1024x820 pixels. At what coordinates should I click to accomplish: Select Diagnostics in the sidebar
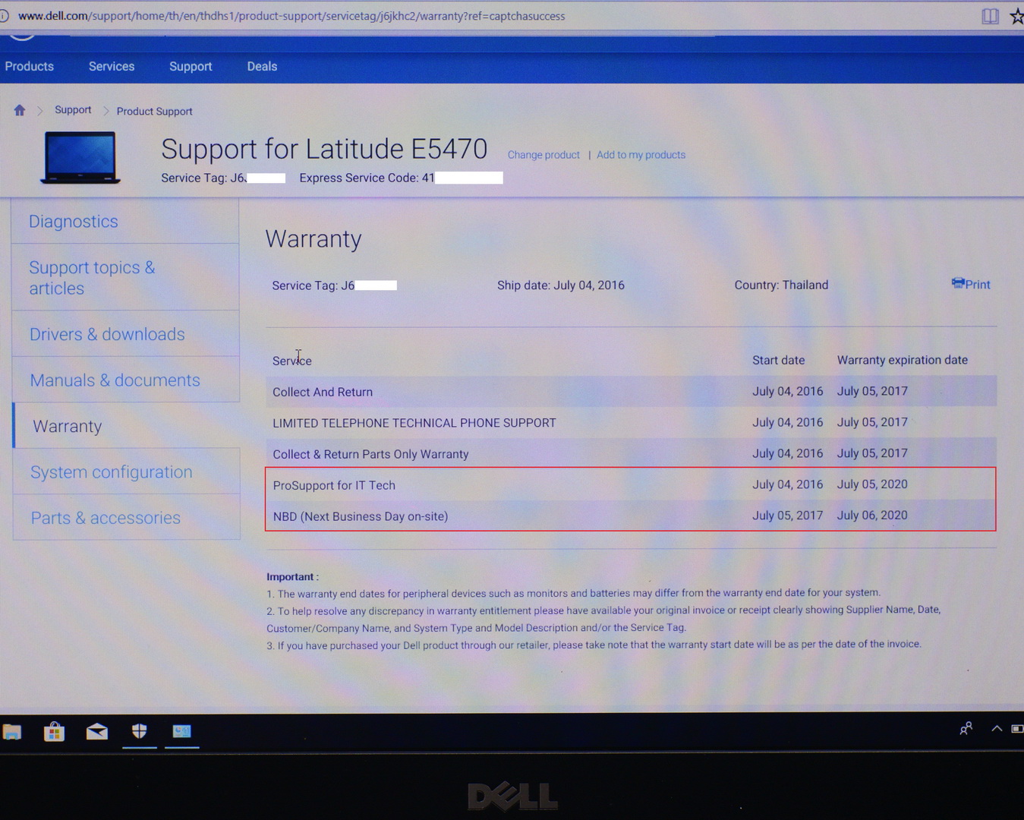pos(125,221)
